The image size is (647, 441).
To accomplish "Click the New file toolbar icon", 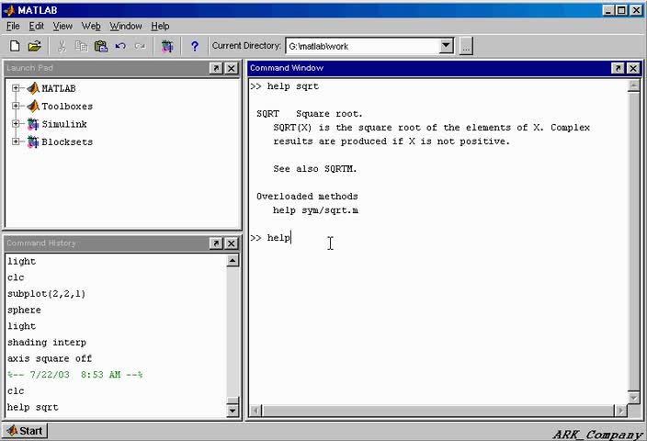I will 15,46.
